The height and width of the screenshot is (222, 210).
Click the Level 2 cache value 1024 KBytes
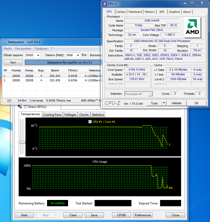point(178,79)
